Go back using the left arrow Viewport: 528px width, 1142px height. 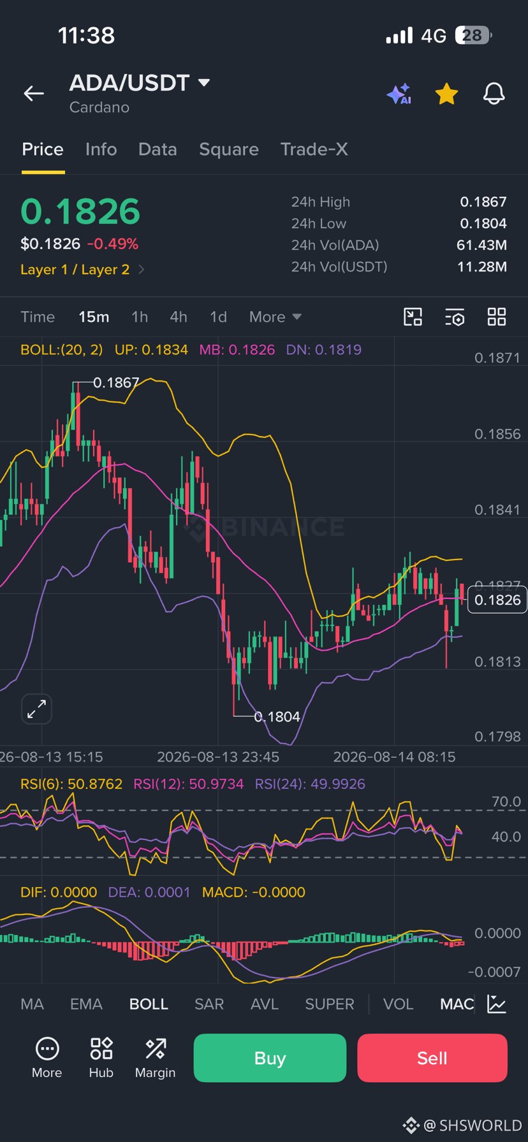[34, 94]
